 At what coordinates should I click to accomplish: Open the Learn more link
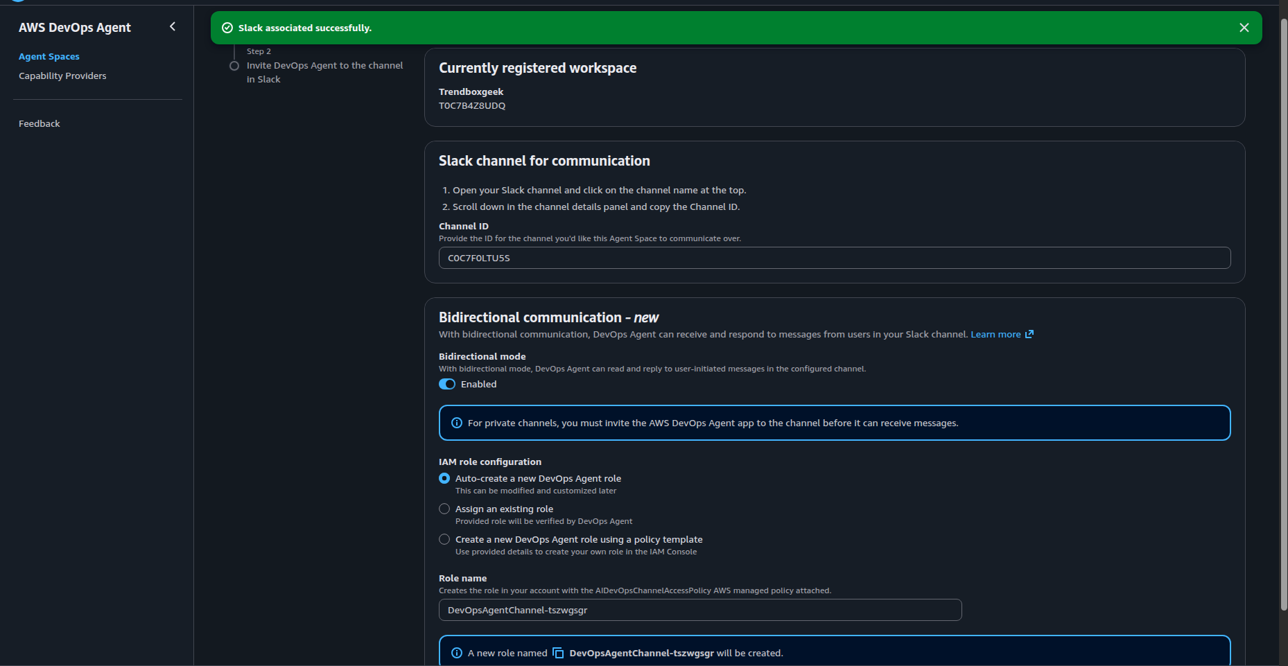coord(995,334)
